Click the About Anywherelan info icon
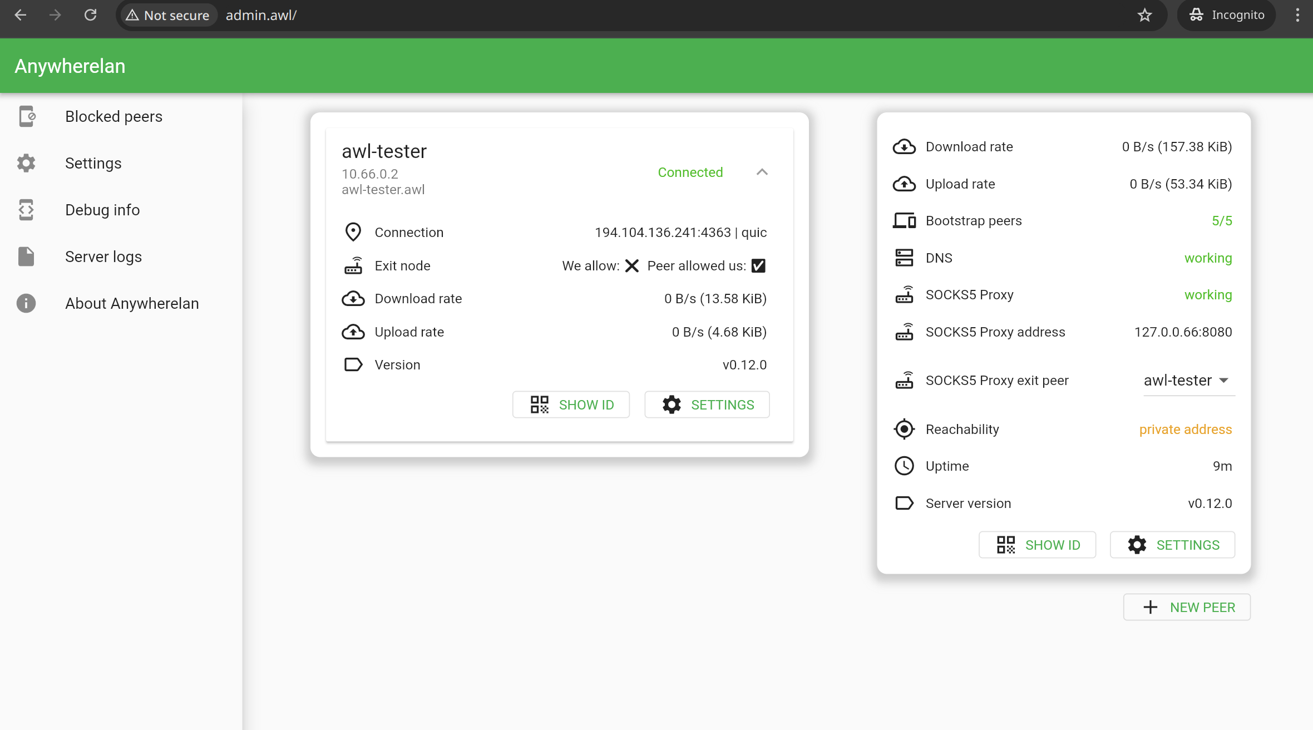 (26, 303)
